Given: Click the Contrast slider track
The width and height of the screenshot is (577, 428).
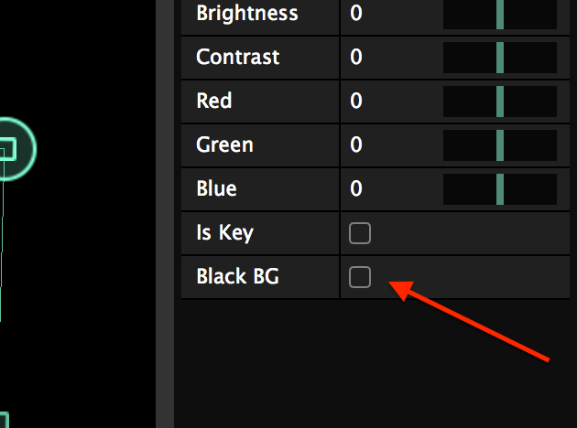Looking at the screenshot, I should [x=500, y=57].
